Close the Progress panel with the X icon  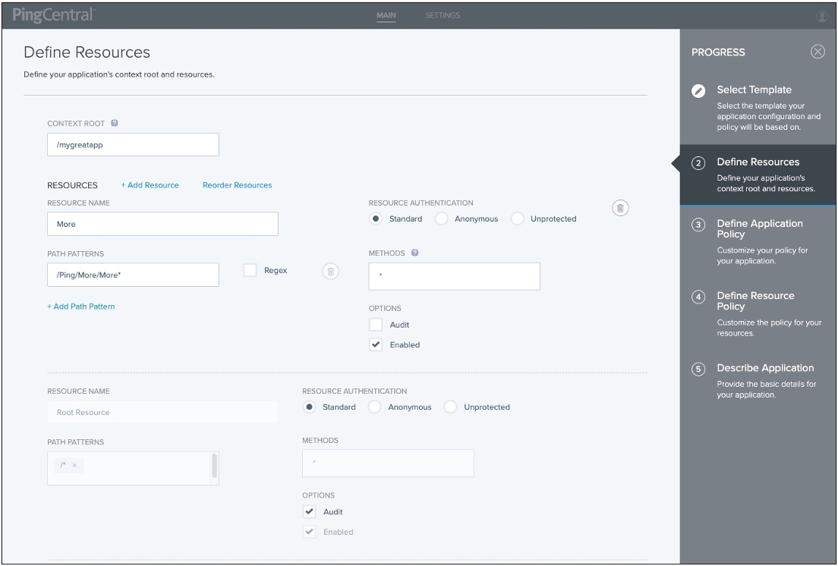(818, 52)
